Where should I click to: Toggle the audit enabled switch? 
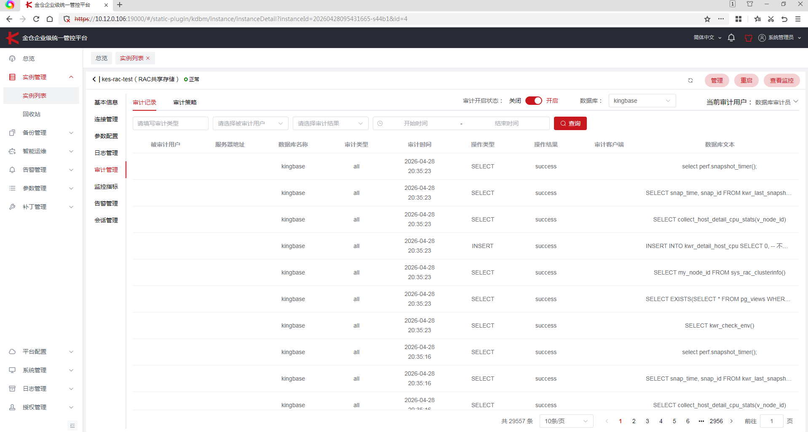534,101
